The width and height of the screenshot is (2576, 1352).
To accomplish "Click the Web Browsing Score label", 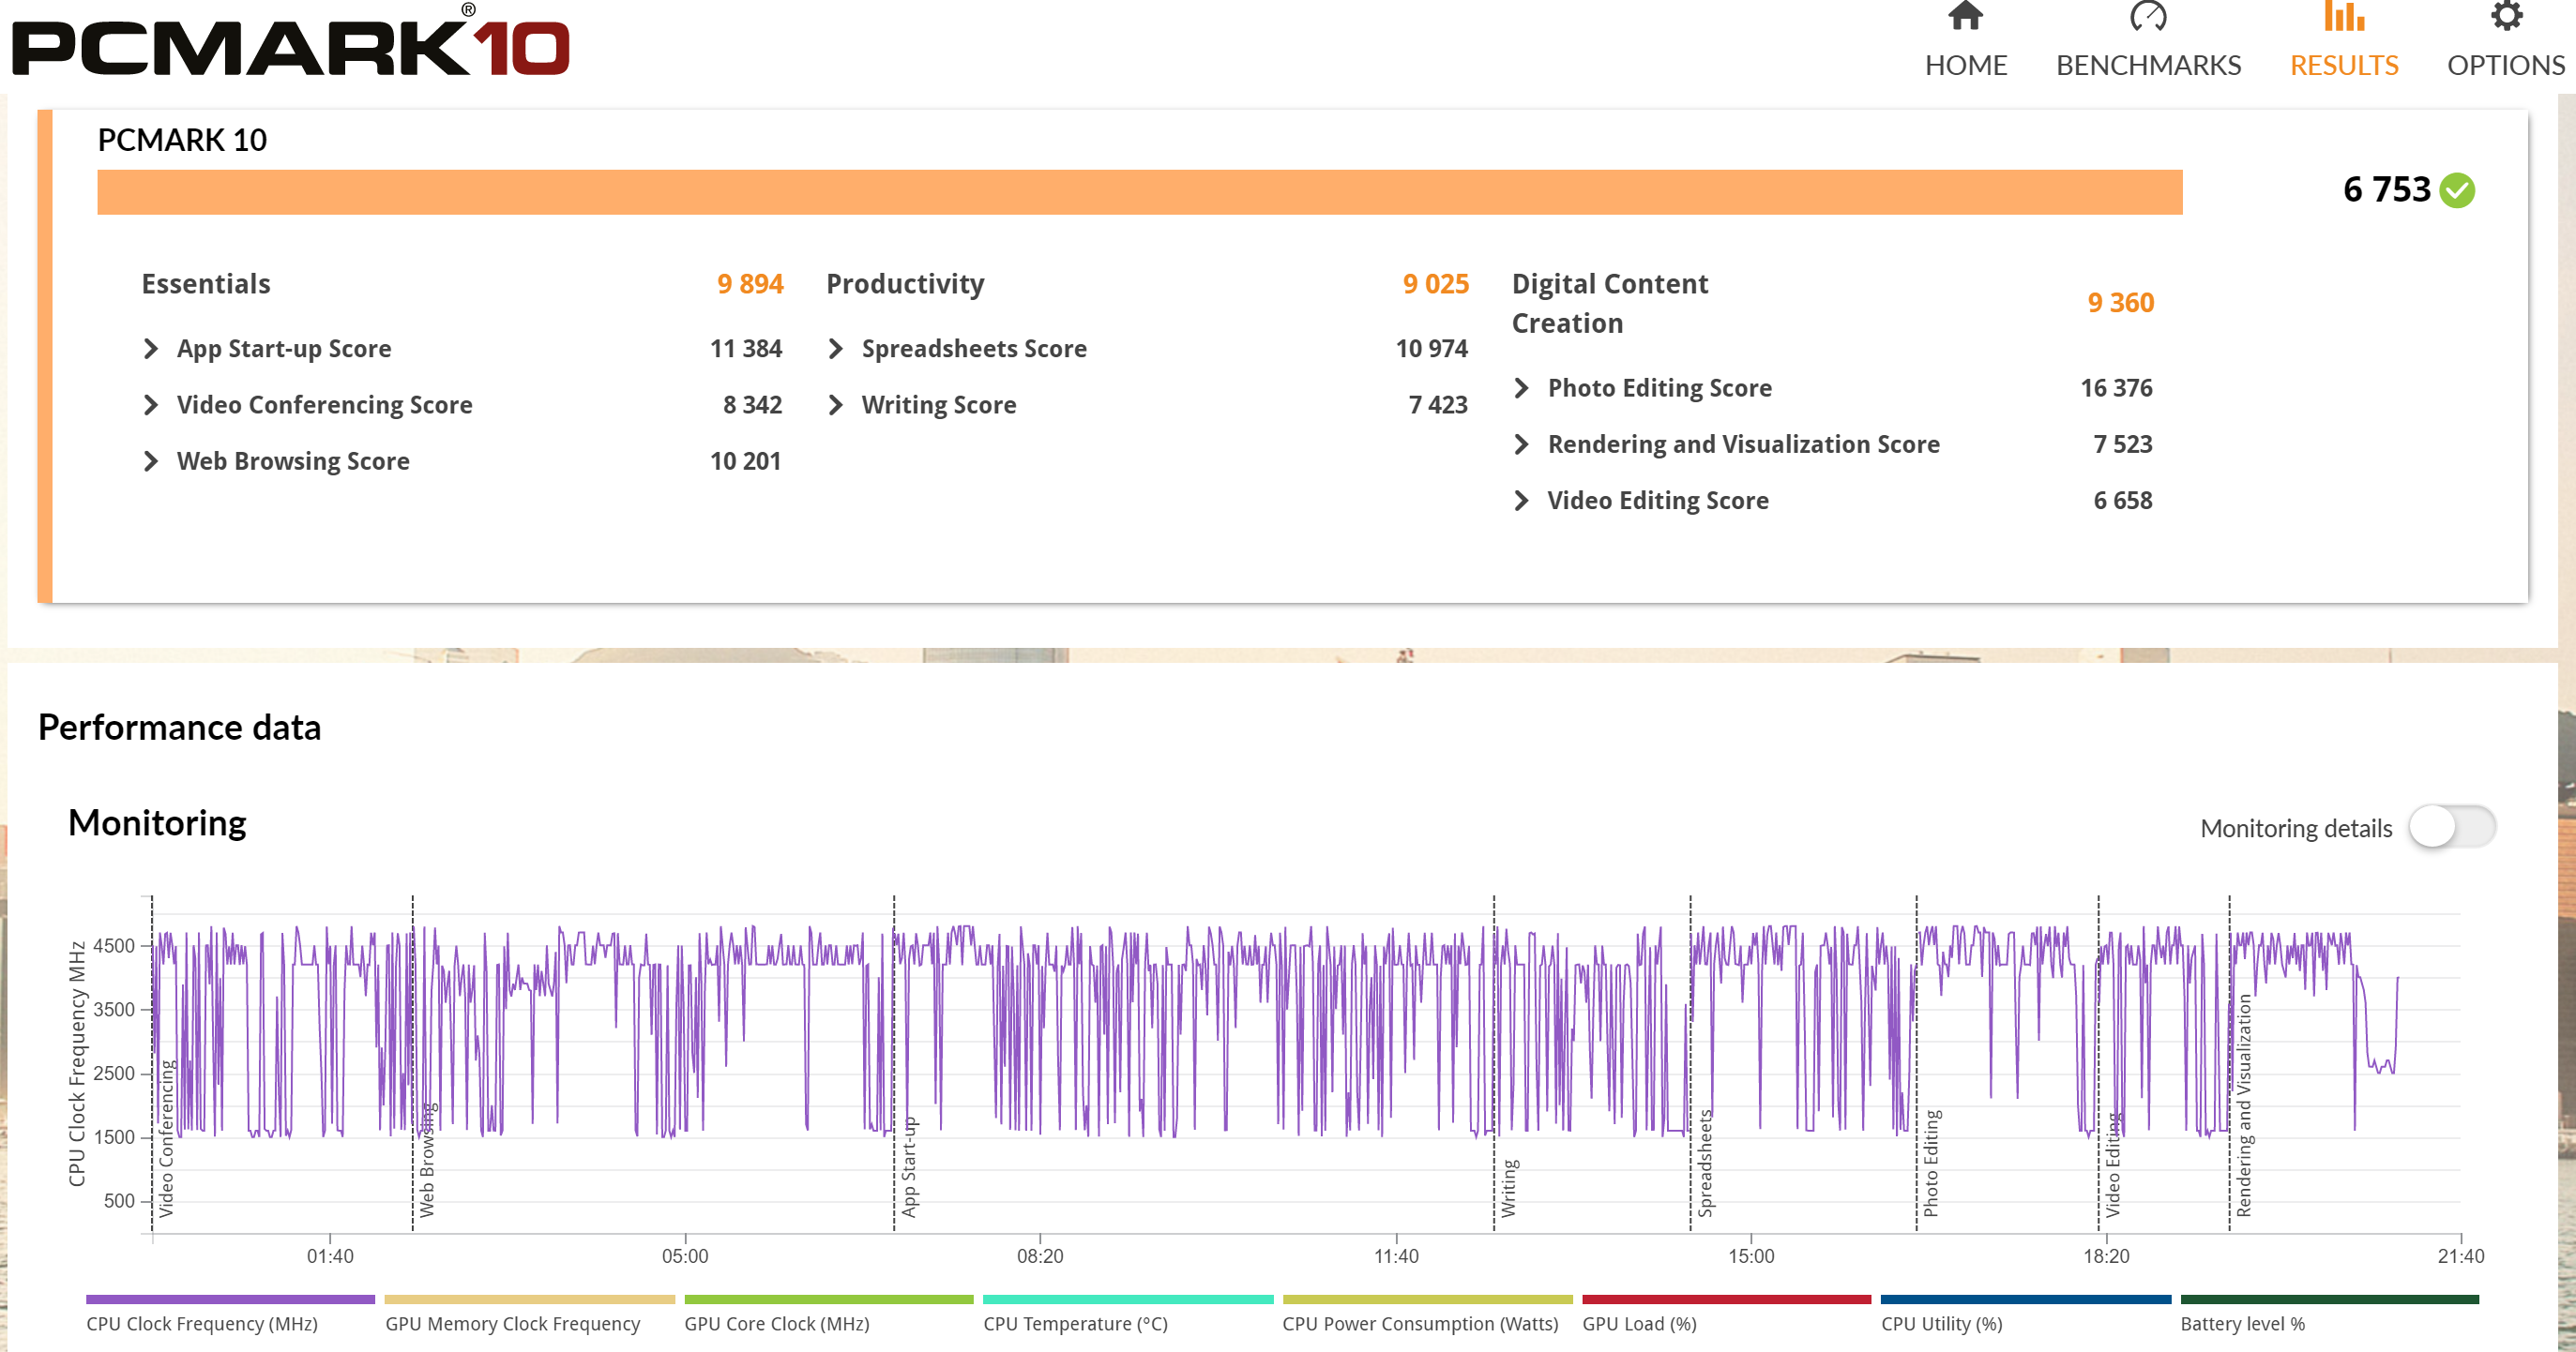I will (x=293, y=460).
